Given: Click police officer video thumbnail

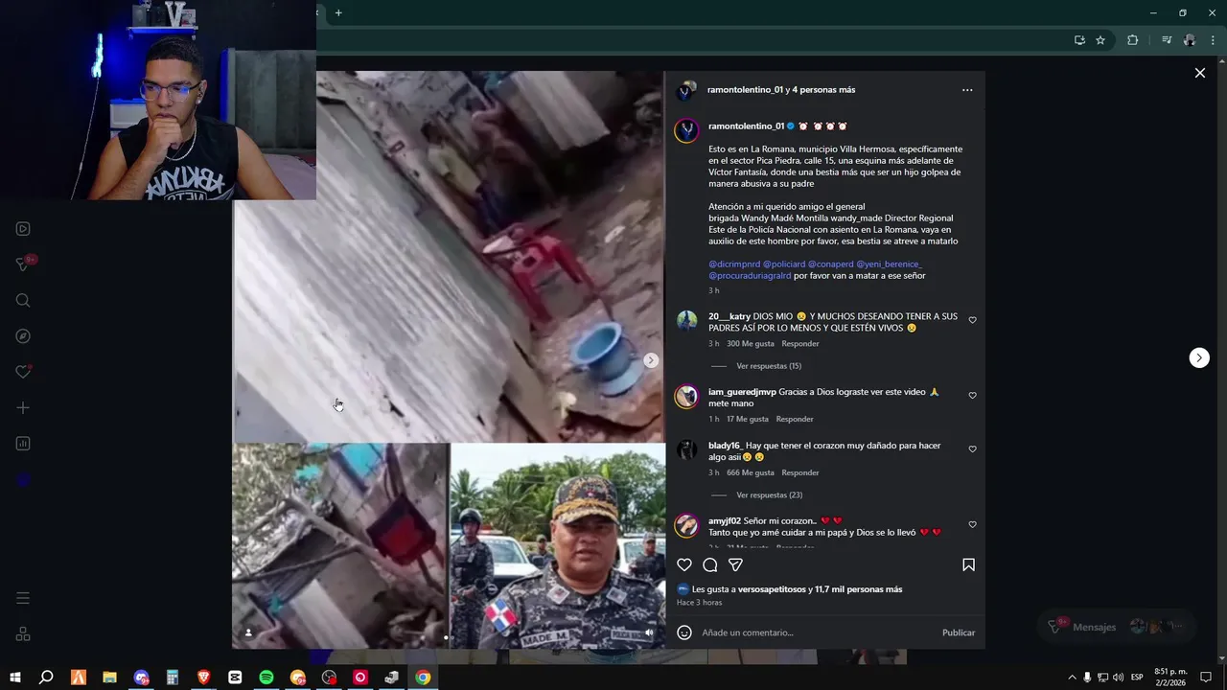Looking at the screenshot, I should click(x=558, y=546).
